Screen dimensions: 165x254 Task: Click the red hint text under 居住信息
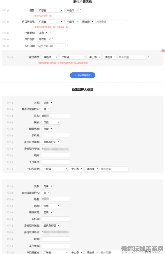coord(63,63)
